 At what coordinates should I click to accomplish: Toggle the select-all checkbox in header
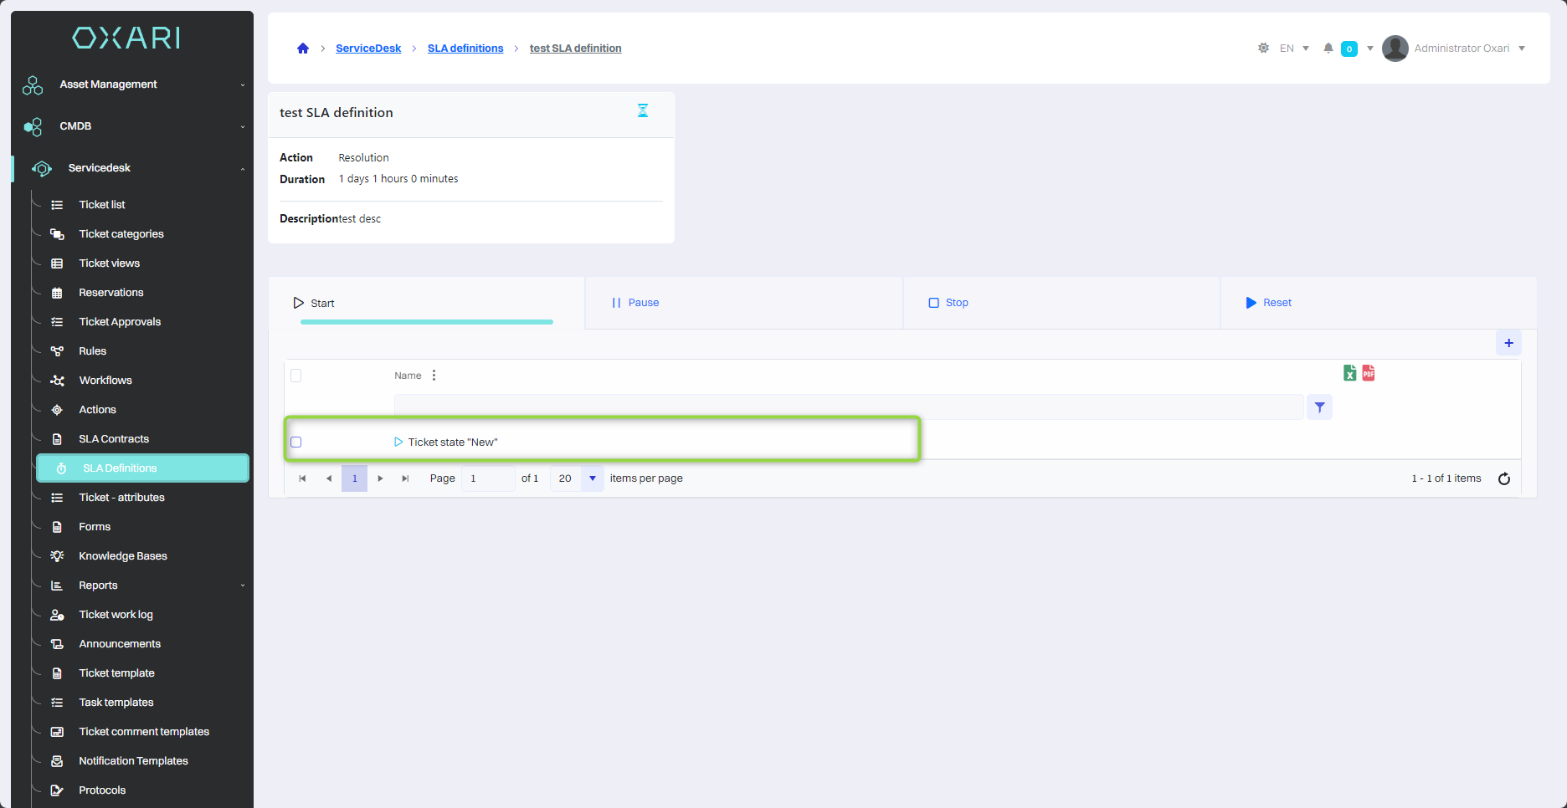coord(295,376)
